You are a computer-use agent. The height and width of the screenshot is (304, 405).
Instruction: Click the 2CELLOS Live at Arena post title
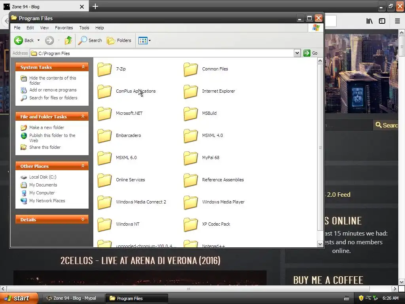[140, 260]
